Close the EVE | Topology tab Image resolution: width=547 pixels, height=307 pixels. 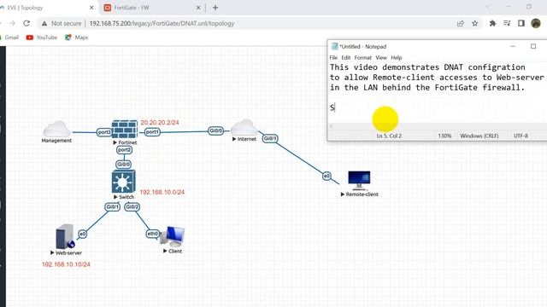pos(91,8)
